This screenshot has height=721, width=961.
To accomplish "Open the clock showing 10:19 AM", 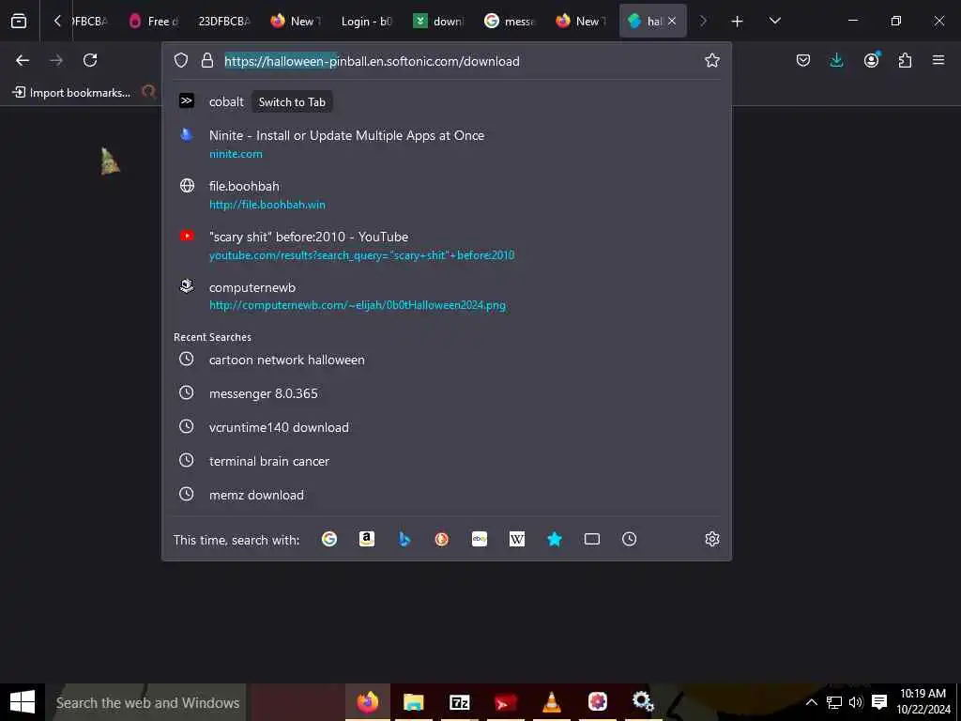I will (923, 702).
